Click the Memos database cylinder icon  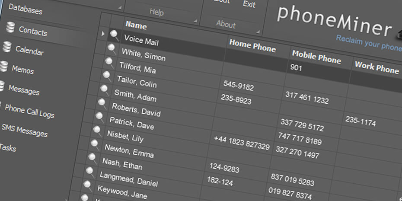click(x=3, y=66)
